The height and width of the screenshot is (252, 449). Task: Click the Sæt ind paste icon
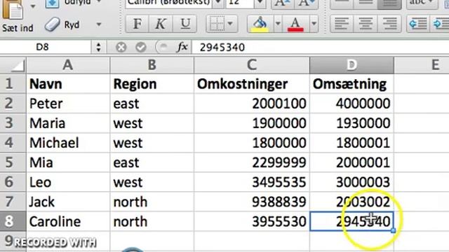13,10
